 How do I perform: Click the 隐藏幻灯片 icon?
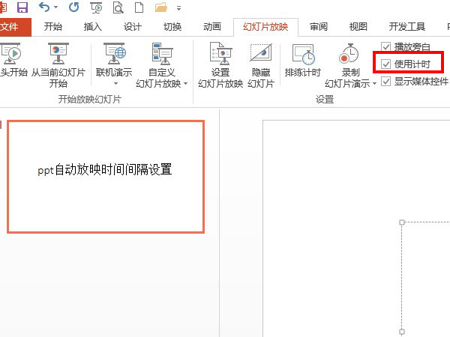click(x=260, y=55)
